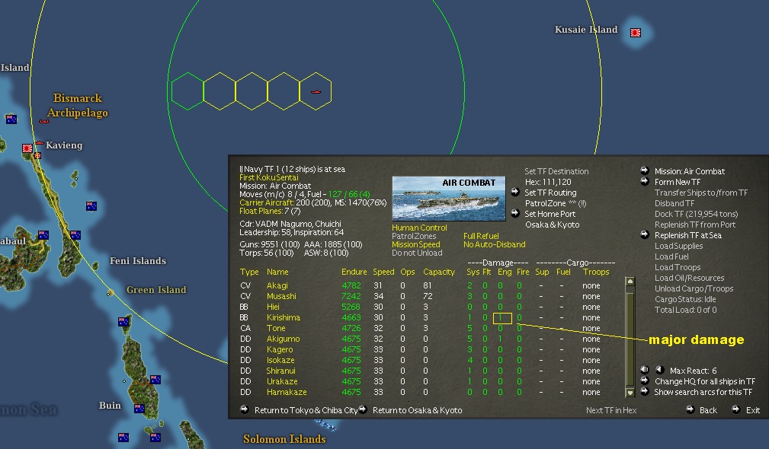Open destroyer Akigumo details
The image size is (769, 449).
point(283,339)
